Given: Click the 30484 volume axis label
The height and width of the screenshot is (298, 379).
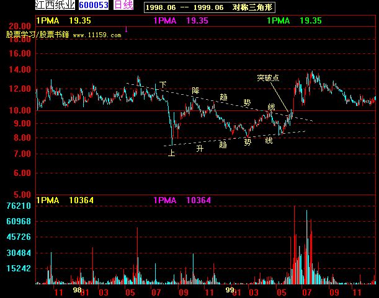Looking at the screenshot, I should 19,253.
